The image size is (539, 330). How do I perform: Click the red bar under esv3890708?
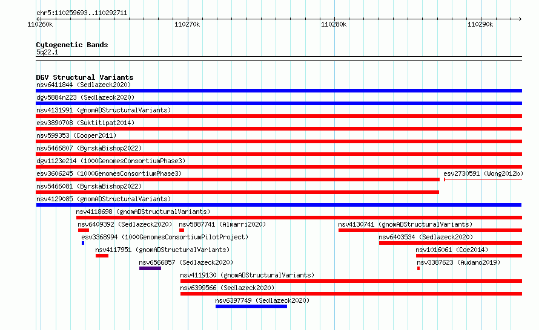pos(279,129)
